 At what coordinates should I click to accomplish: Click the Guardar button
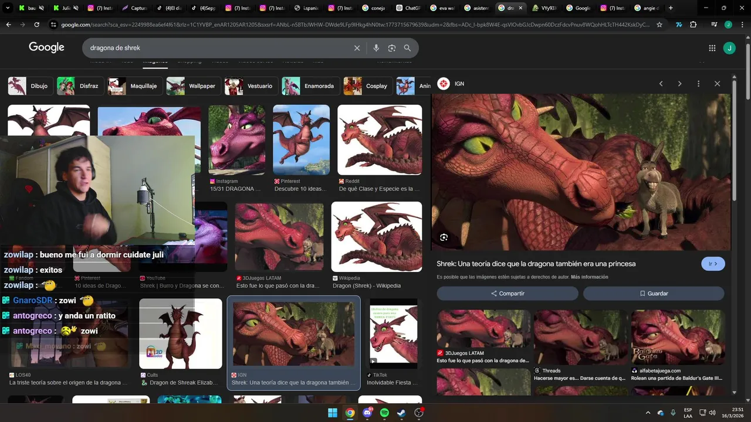click(654, 294)
